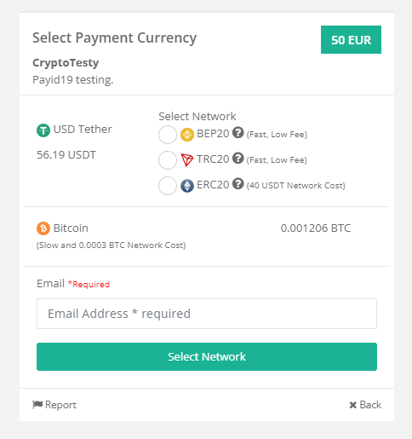Click the USD Tether currency label

pos(83,130)
